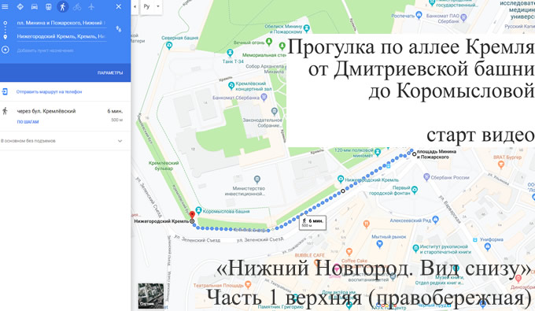
Task: Open the hamburger menu in Google Maps
Action: click(x=5, y=6)
